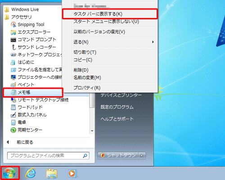
Task: Expand the Windows Live folder
Action: coord(22,9)
